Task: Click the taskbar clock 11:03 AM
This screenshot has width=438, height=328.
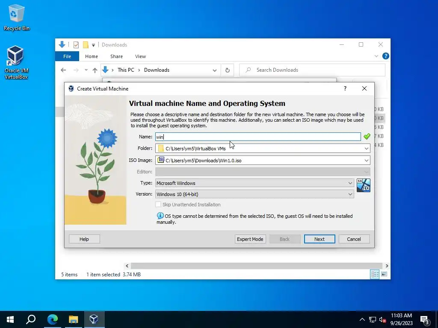Action: pos(401,316)
